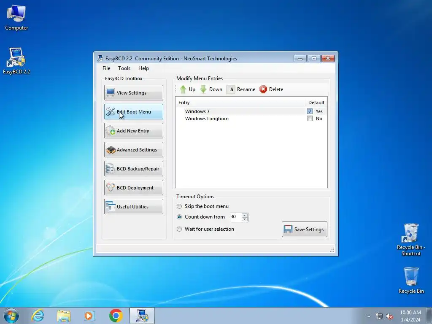Launch Google Chrome from taskbar
Viewport: 432px width, 324px height.
click(116, 316)
